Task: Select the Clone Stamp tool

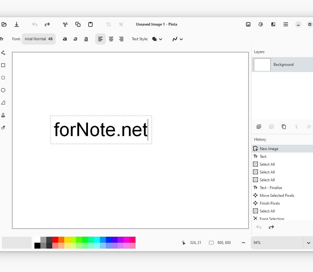Action: click(3, 115)
